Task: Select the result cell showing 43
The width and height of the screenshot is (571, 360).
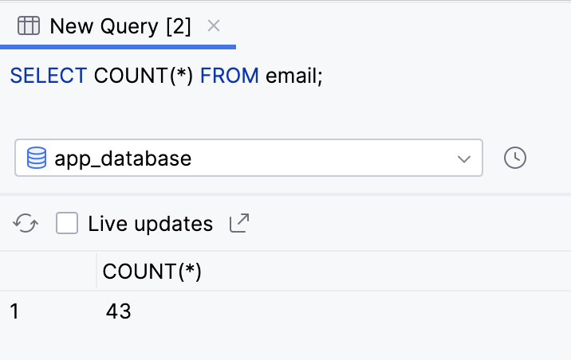Action: click(x=118, y=311)
